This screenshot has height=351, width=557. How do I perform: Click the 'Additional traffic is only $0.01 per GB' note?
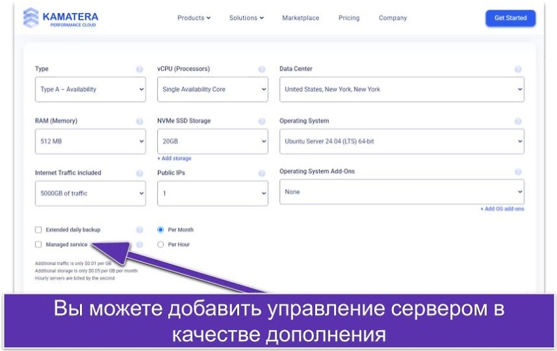(73, 263)
